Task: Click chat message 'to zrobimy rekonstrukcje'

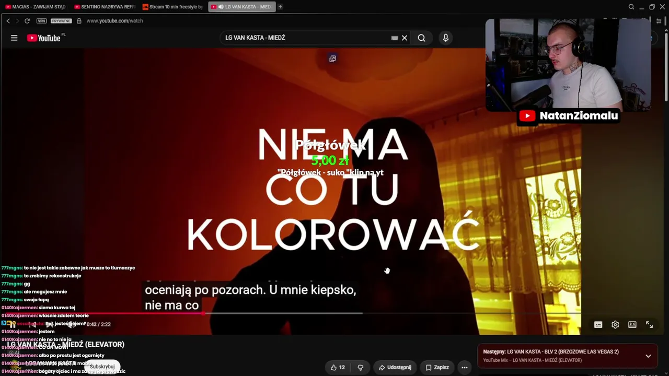Action: pos(53,276)
